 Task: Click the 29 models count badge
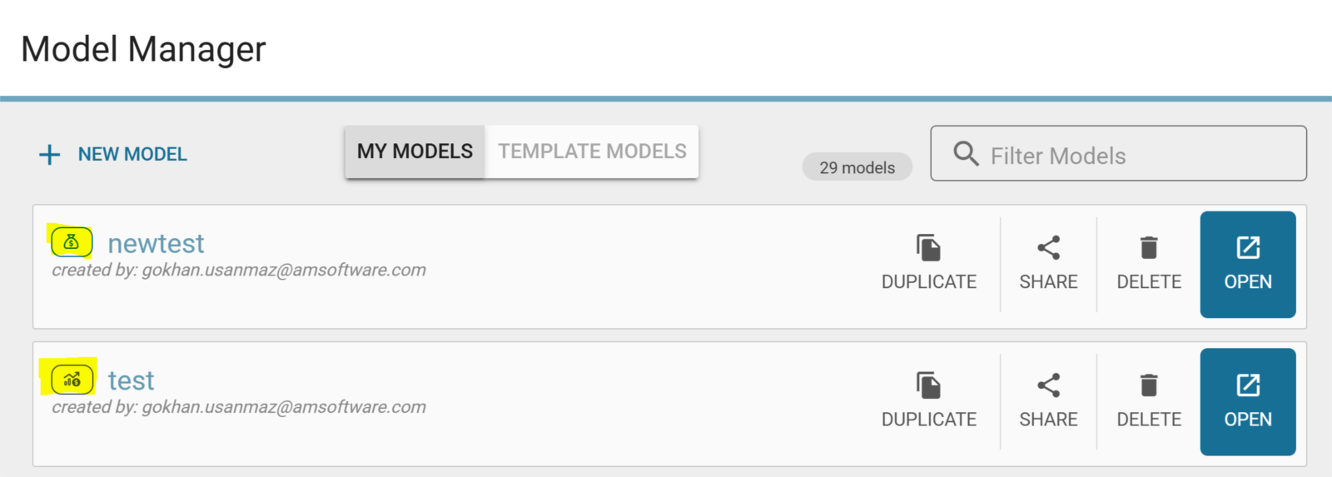857,167
